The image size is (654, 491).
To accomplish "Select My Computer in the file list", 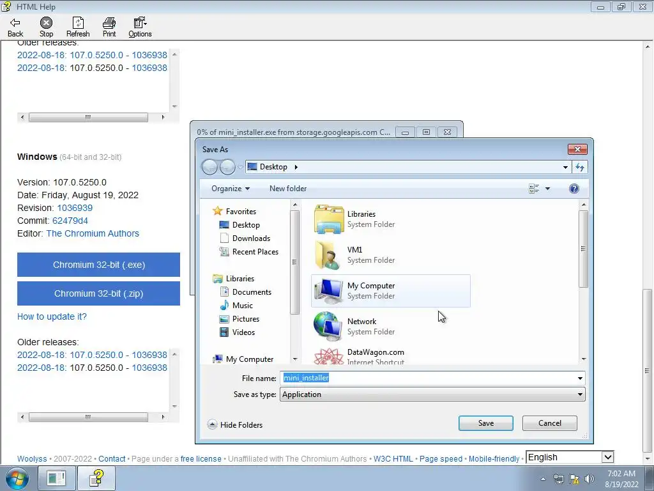I will (x=391, y=291).
